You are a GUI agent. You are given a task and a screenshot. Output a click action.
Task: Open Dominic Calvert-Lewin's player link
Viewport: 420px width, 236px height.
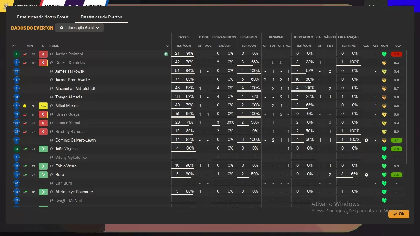(x=76, y=140)
